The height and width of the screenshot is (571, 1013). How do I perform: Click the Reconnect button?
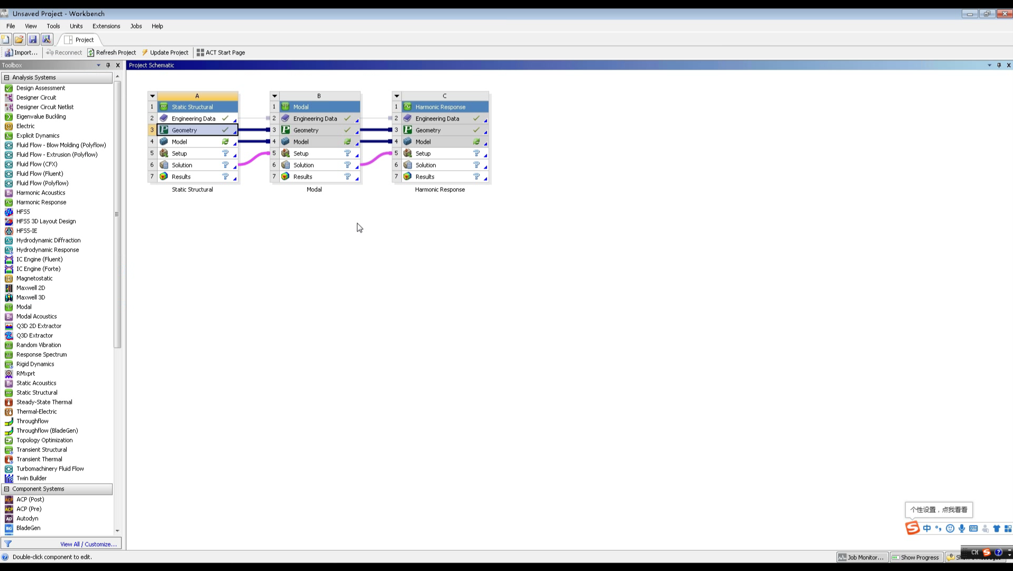click(64, 52)
